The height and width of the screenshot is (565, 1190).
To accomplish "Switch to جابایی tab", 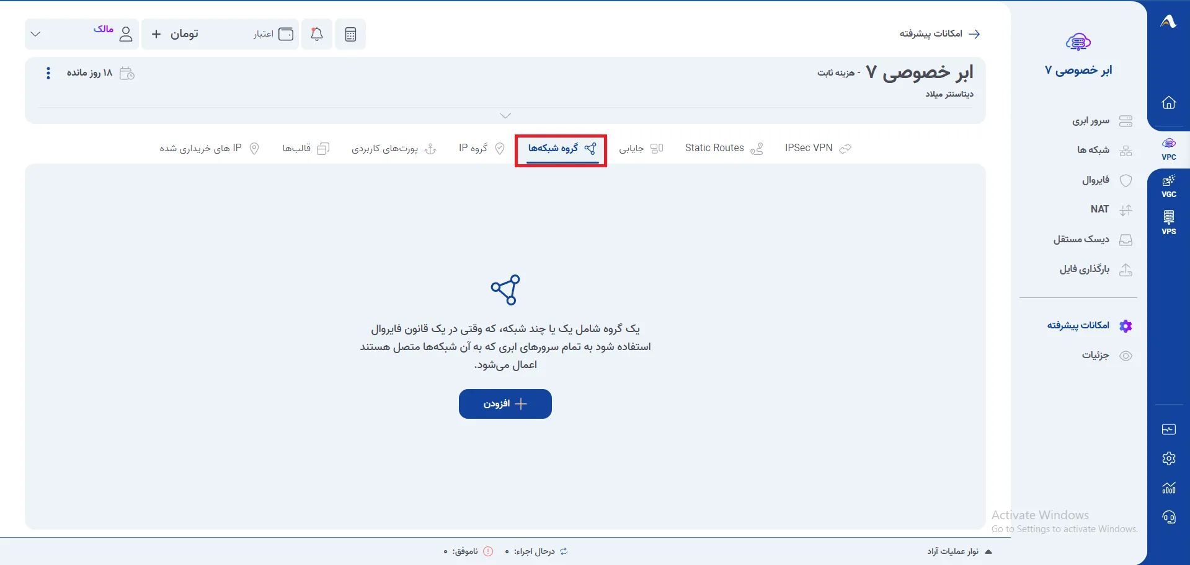I will (641, 149).
